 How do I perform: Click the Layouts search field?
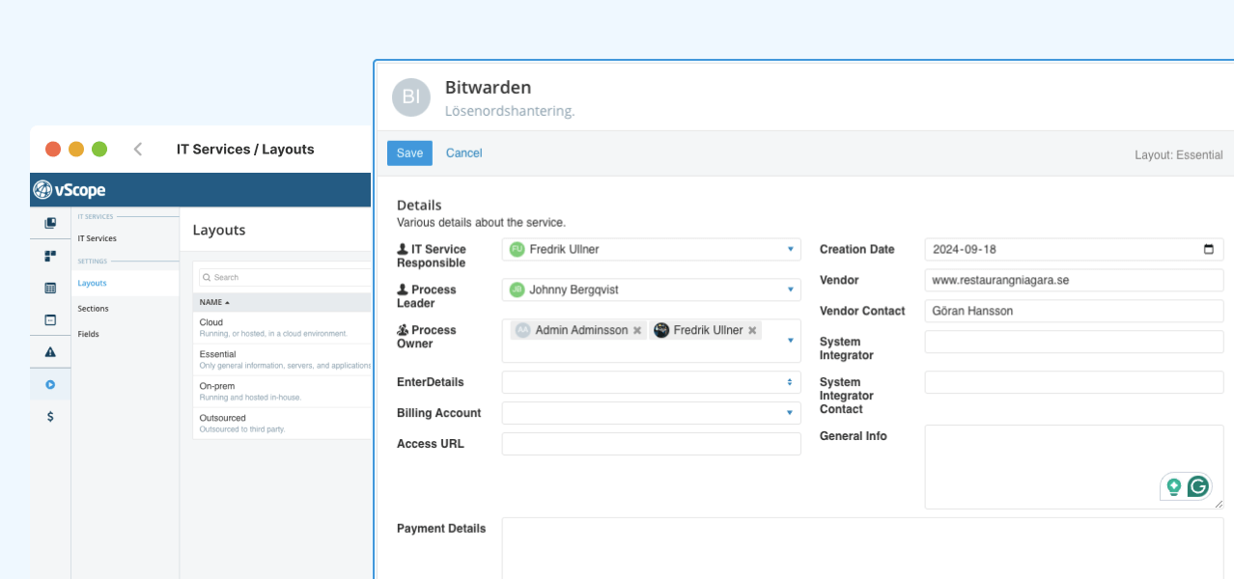pyautogui.click(x=285, y=277)
